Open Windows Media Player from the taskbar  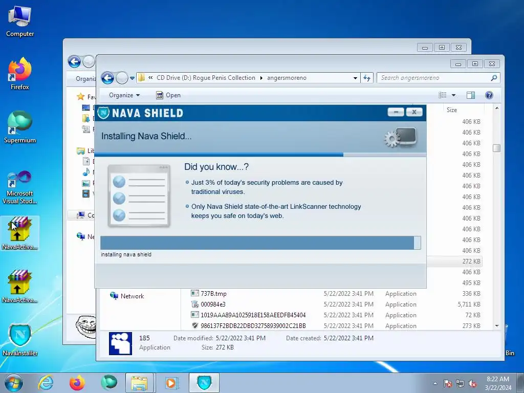pyautogui.click(x=171, y=383)
